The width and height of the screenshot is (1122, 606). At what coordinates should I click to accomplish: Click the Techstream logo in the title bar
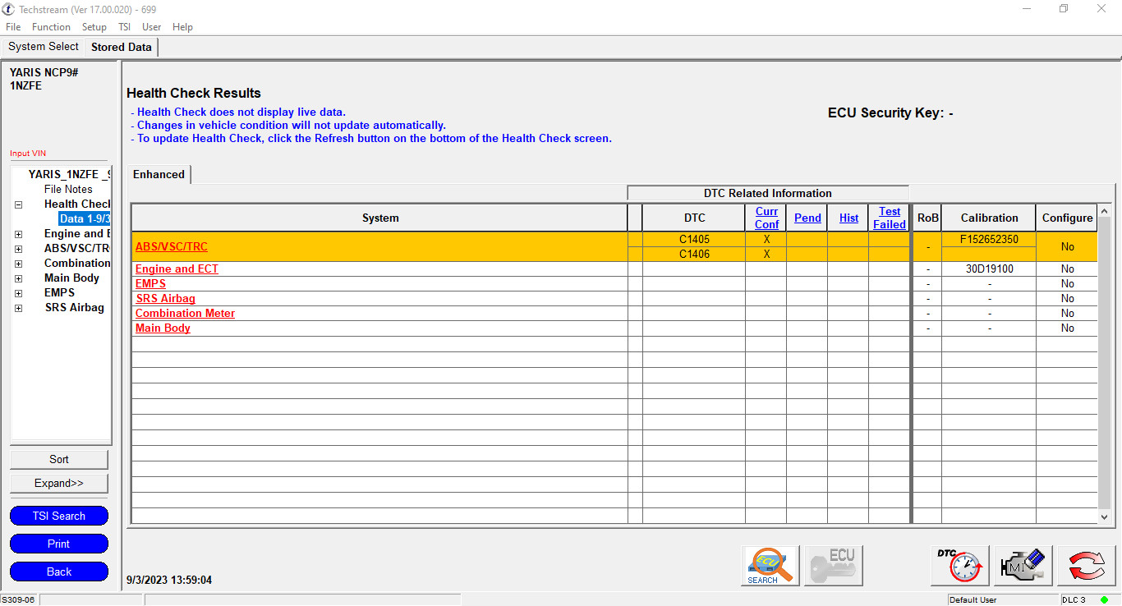(8, 9)
